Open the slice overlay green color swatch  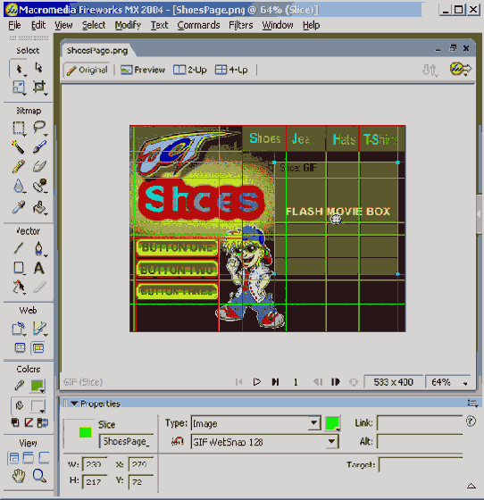click(x=332, y=423)
